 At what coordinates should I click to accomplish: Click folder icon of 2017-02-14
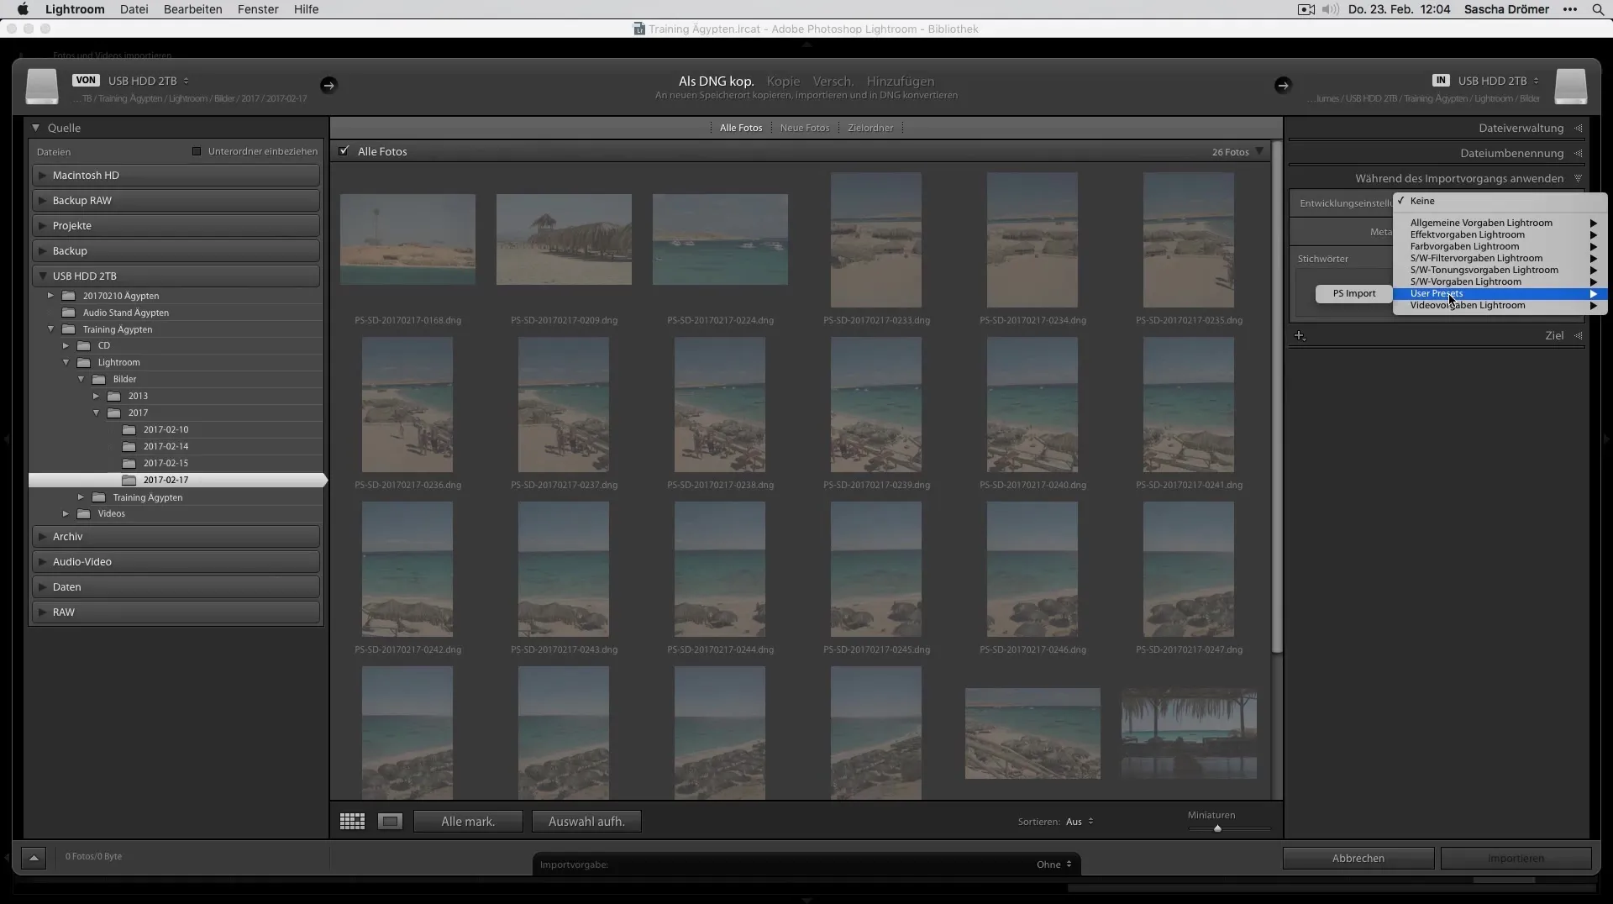(x=129, y=446)
